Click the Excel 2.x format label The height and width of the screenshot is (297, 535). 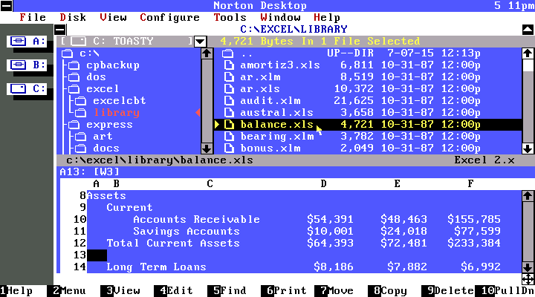pyautogui.click(x=484, y=160)
